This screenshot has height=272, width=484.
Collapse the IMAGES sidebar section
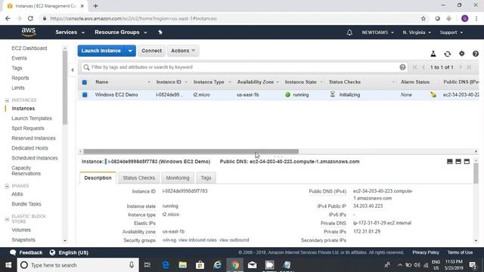7,186
